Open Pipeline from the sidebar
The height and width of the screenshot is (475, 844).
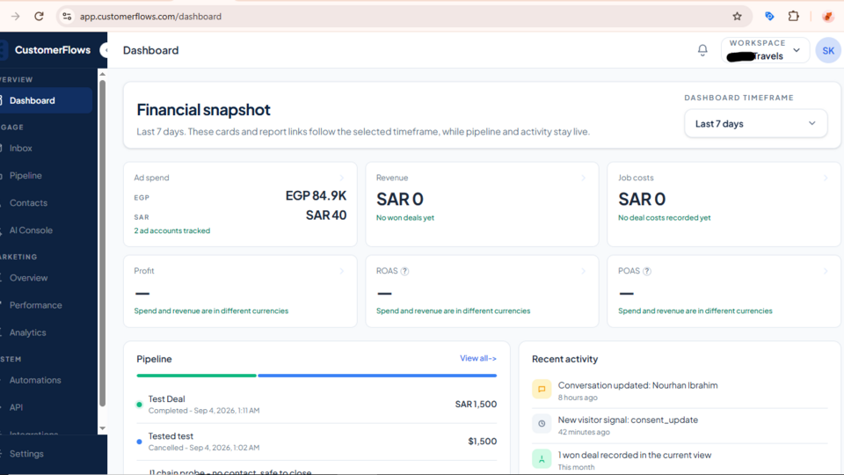[25, 176]
